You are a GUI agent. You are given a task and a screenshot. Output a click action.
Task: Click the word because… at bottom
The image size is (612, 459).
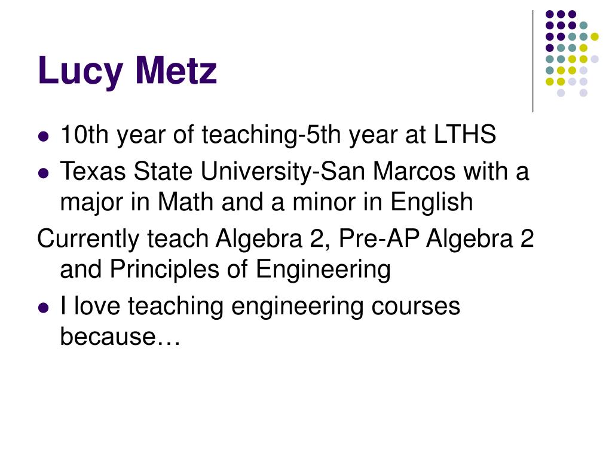click(x=120, y=336)
